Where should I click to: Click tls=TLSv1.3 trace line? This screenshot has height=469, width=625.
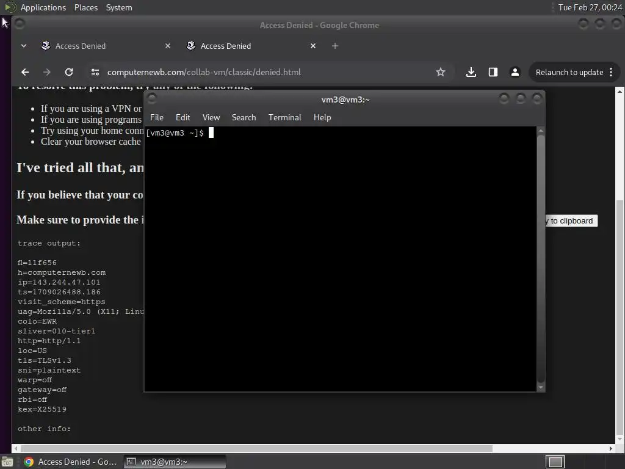44,360
